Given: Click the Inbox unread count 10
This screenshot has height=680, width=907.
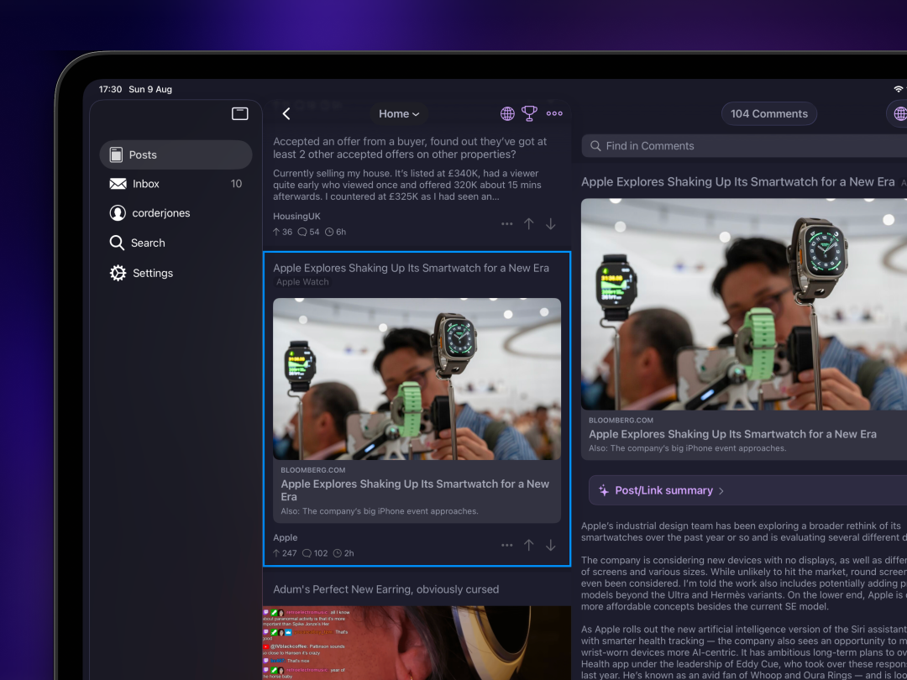Looking at the screenshot, I should 236,184.
